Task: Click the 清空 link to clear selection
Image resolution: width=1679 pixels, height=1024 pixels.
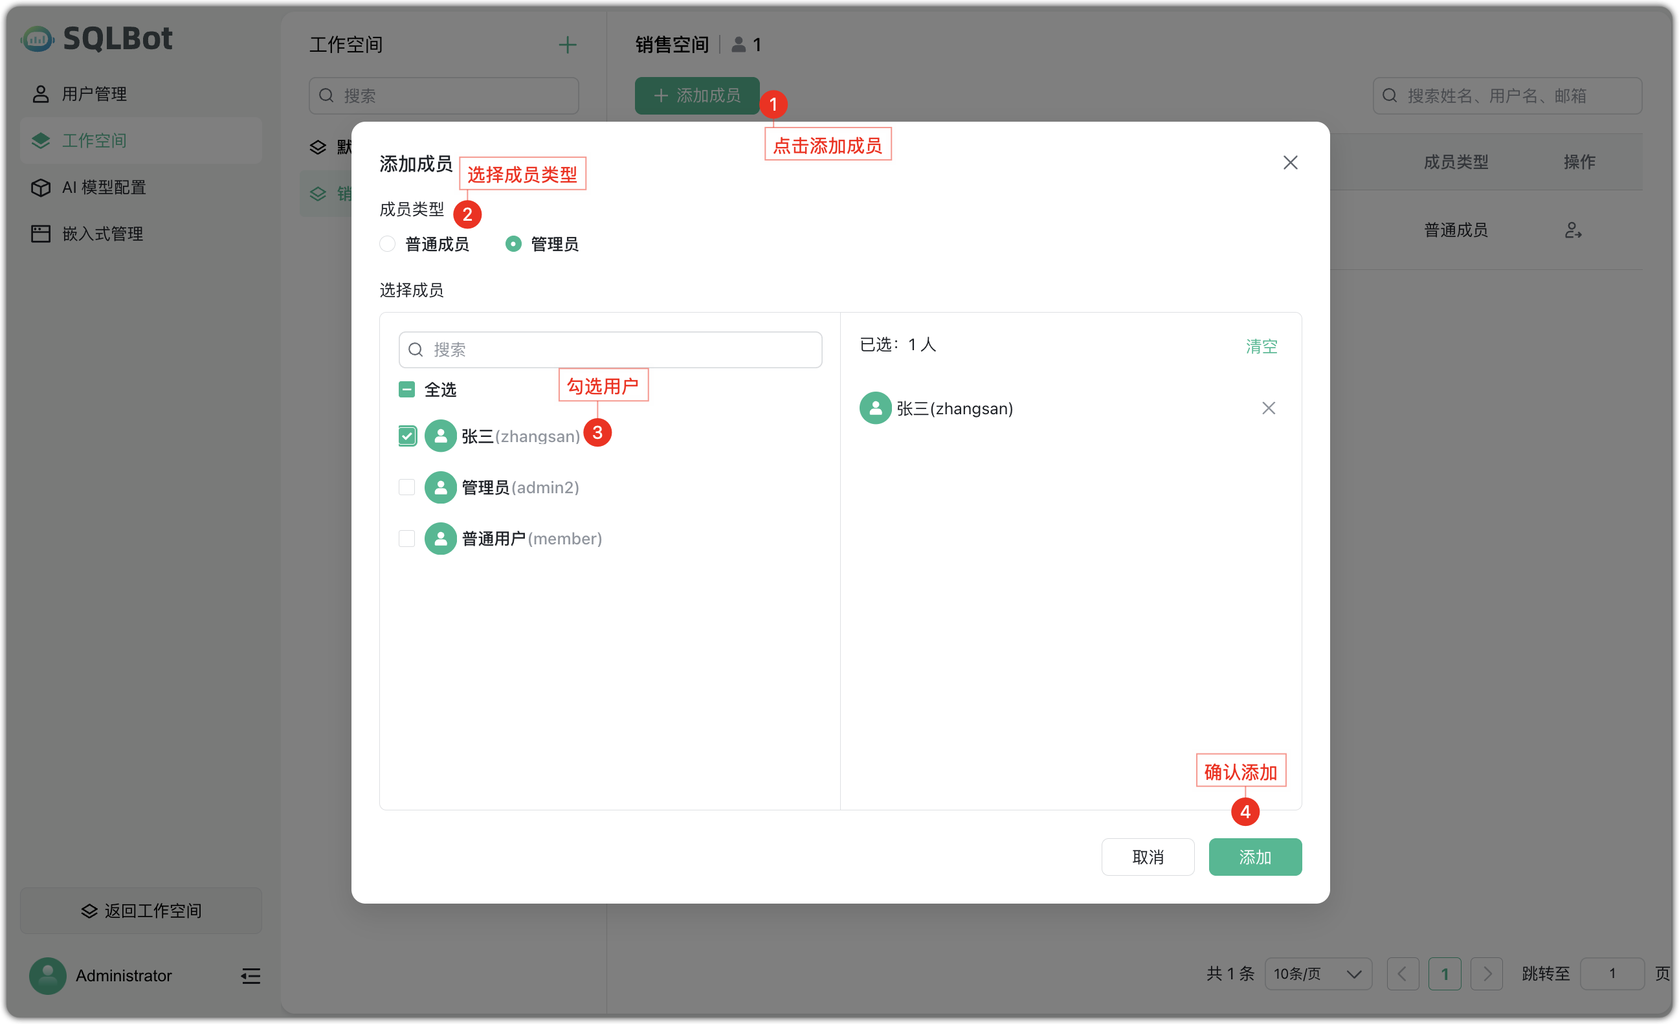Action: (1262, 346)
